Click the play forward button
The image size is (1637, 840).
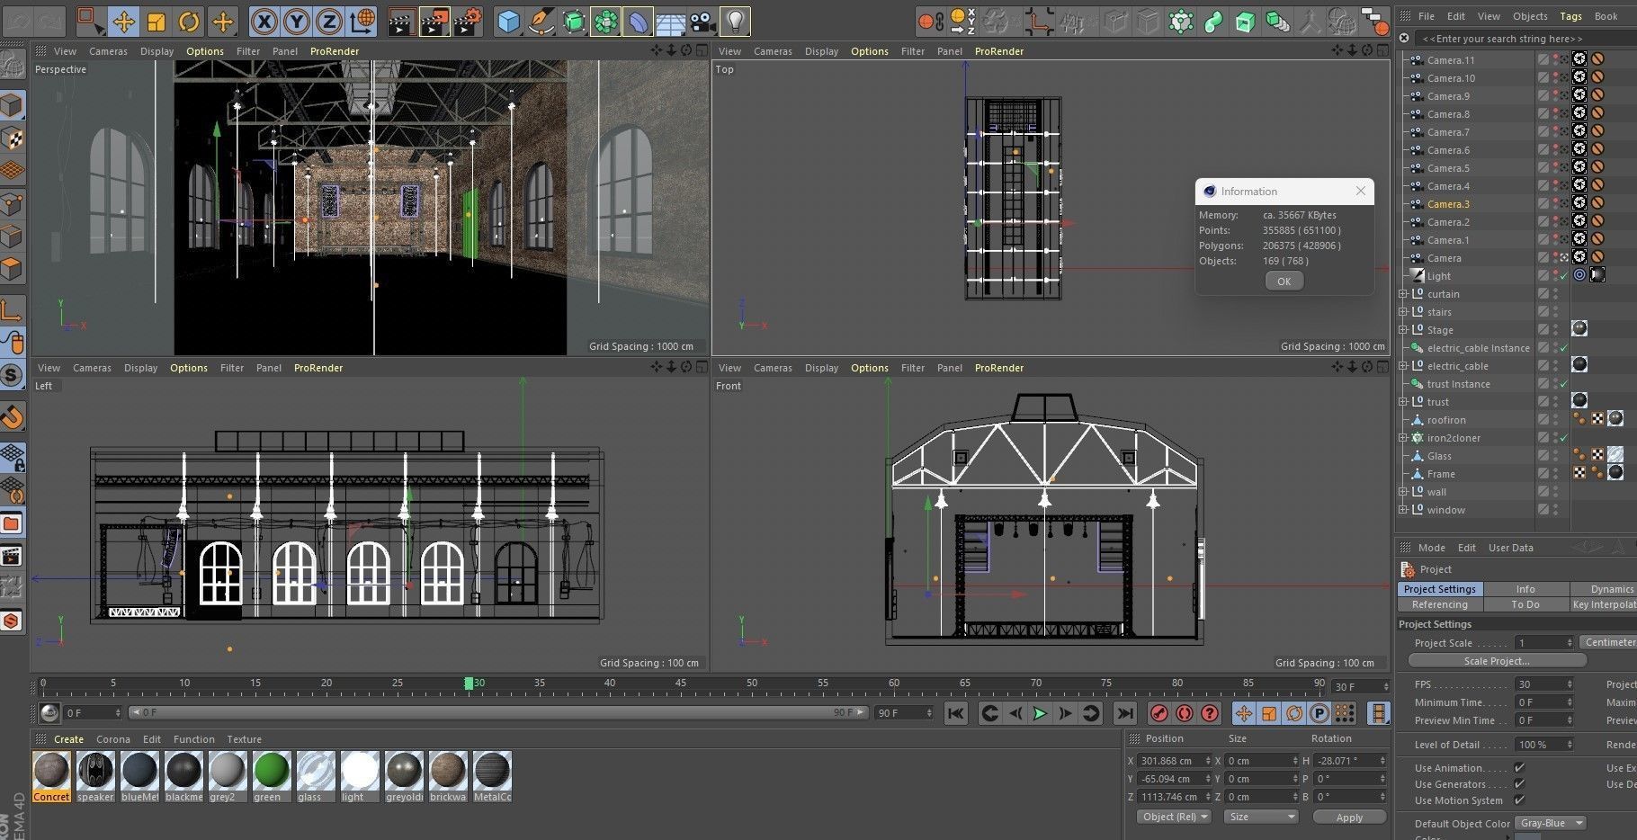click(x=1040, y=713)
